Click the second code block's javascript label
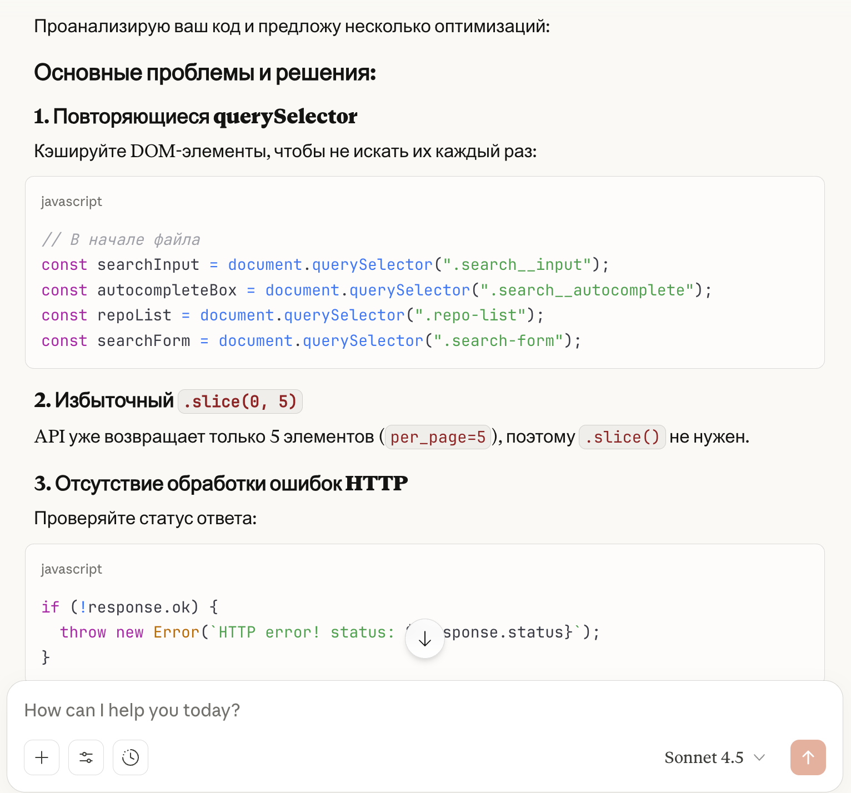 pyautogui.click(x=72, y=569)
